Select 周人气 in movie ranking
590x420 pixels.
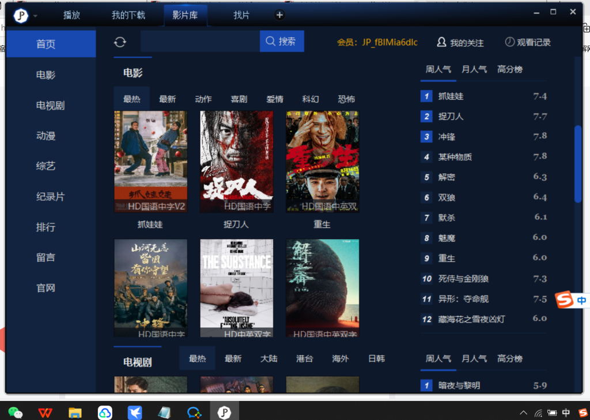[x=438, y=69]
